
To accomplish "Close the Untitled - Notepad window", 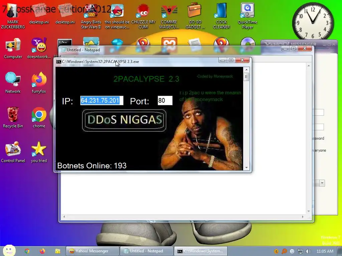I will (305, 48).
